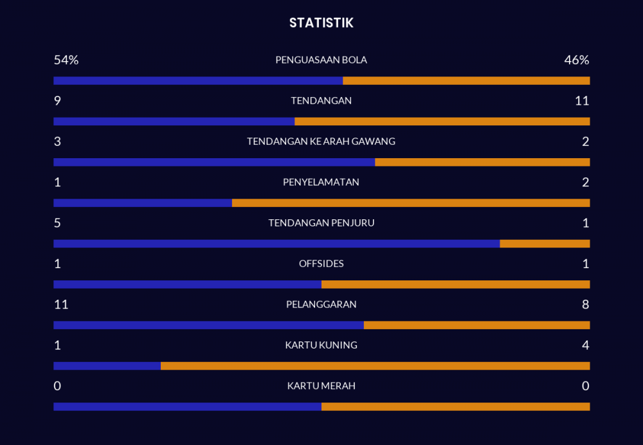
Task: Click orange segment of Penguasaan Bola bar
Action: 466,81
